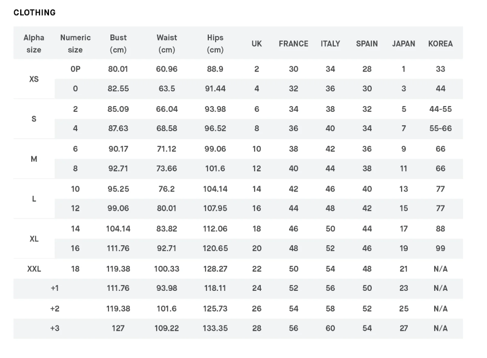The image size is (487, 358).
Task: Select the ITALY column header
Action: [x=330, y=44]
